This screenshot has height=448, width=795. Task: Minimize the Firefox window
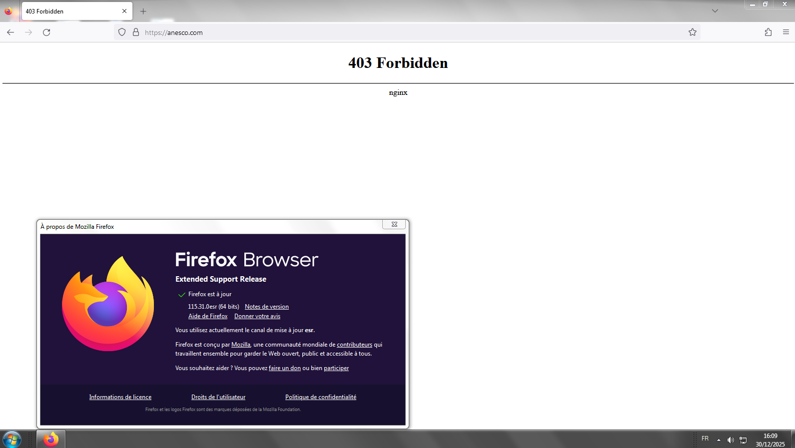point(752,4)
